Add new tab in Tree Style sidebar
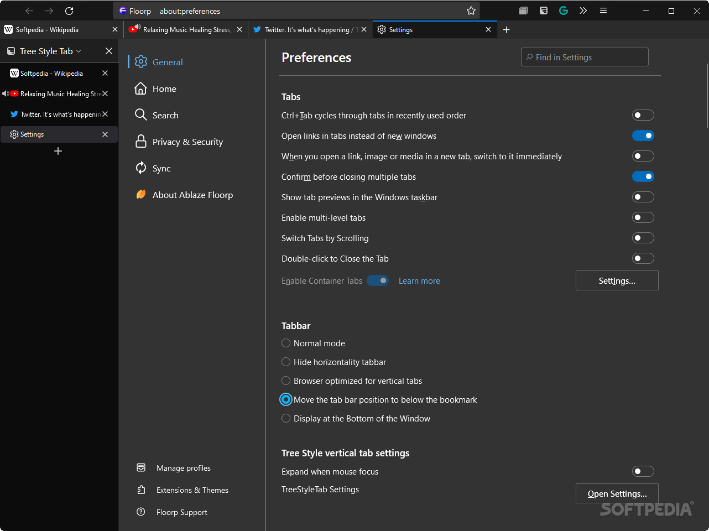 (x=58, y=151)
